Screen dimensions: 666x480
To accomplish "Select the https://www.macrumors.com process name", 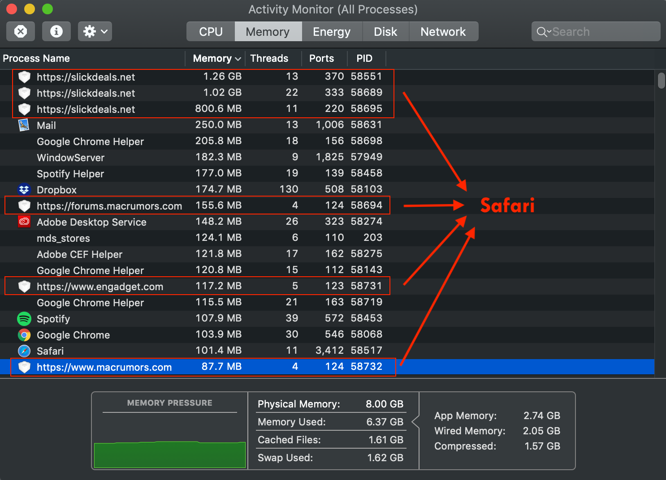I will click(104, 367).
